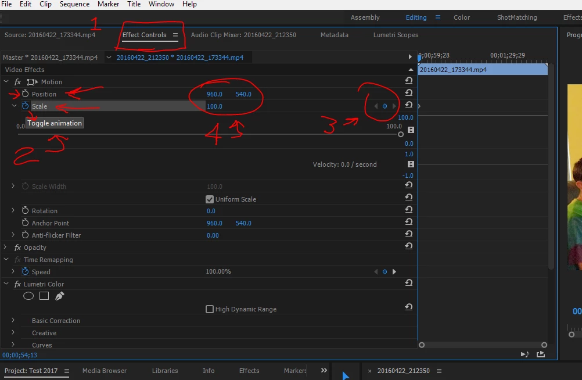The height and width of the screenshot is (380, 582).
Task: Click the Effect Controls playhead marker
Action: [x=419, y=58]
